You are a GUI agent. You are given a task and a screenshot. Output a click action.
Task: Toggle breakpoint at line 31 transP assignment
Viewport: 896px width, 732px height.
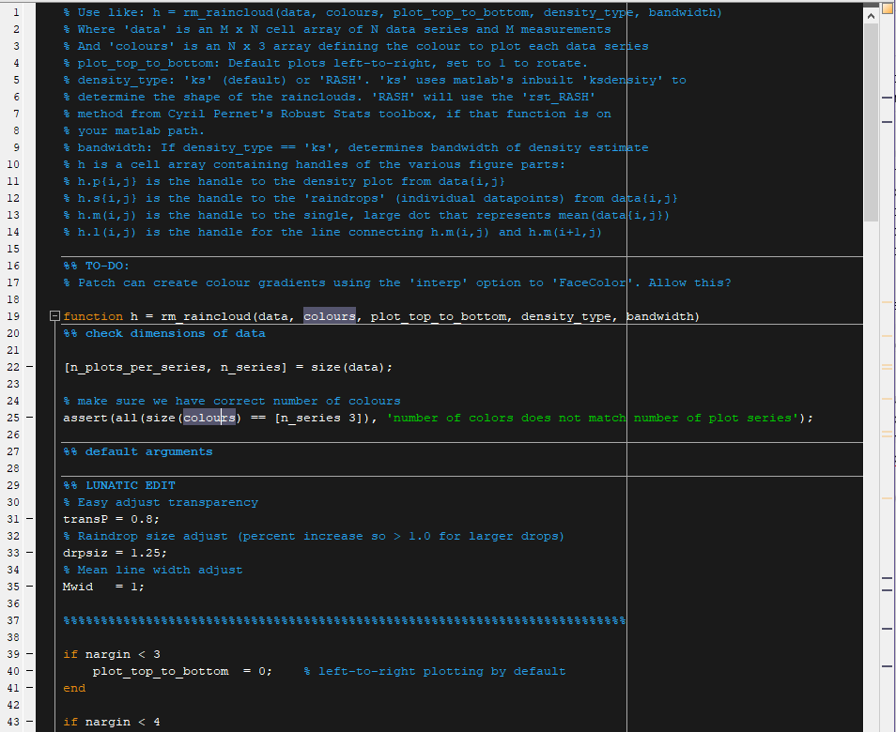pyautogui.click(x=32, y=519)
